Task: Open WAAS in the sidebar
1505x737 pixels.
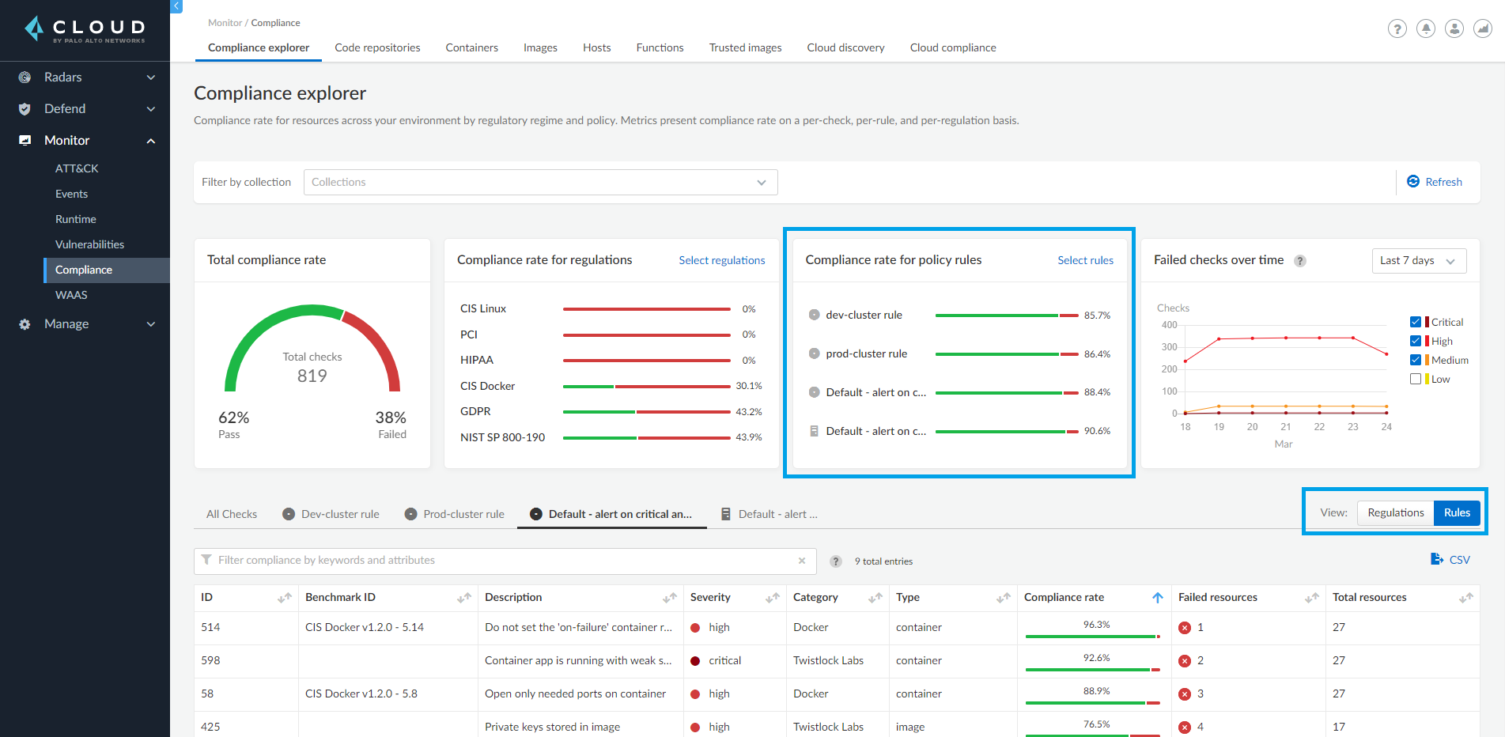Action: [71, 295]
